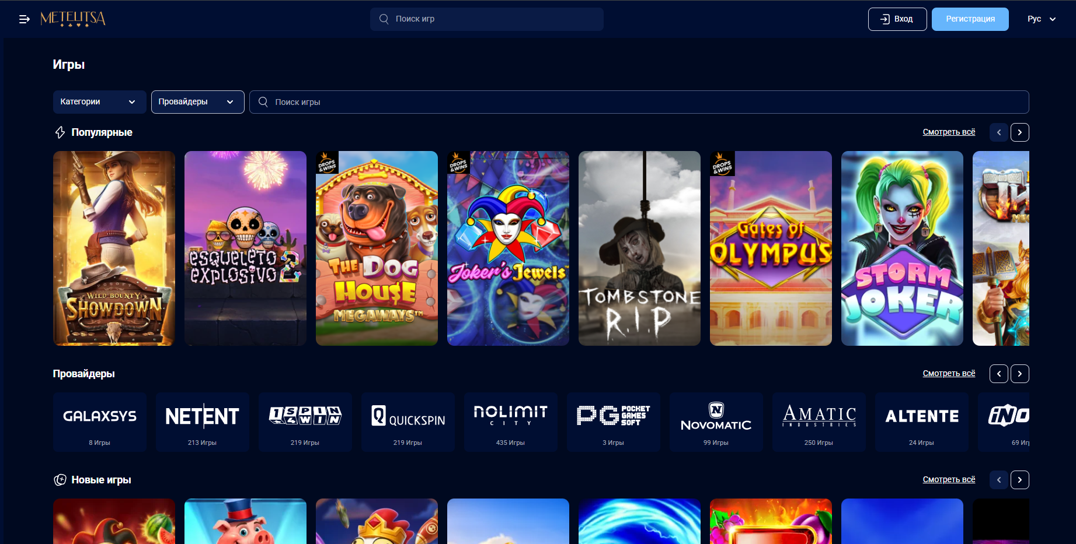1076x544 pixels.
Task: Open Storm Joker game
Action: 902,248
